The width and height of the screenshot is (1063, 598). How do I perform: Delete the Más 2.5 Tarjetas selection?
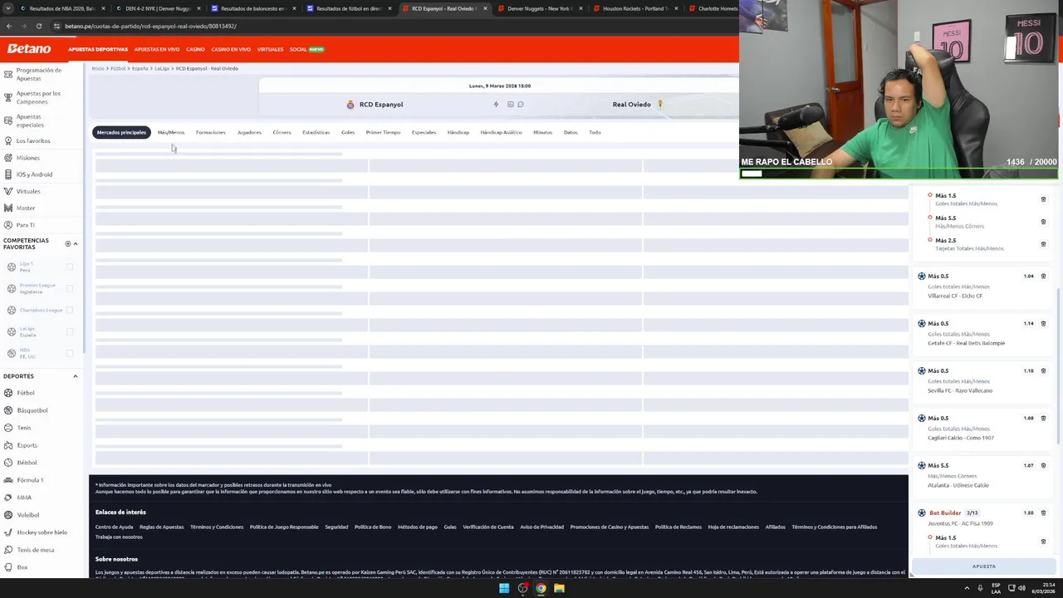click(1043, 244)
